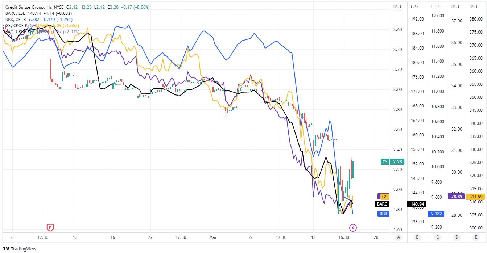This screenshot has width=487, height=253.
Task: Select the BARC, LSE legend entry
Action: point(17,13)
